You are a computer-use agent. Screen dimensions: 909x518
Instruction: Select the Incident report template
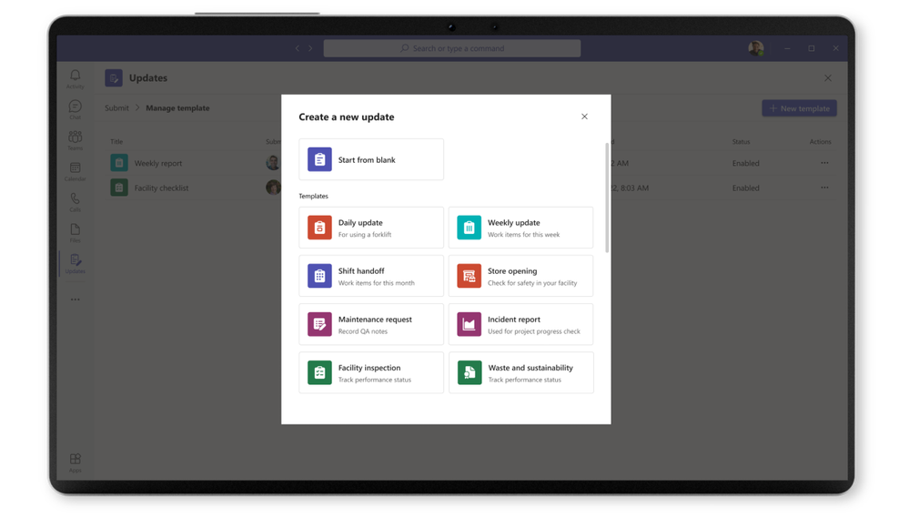520,324
